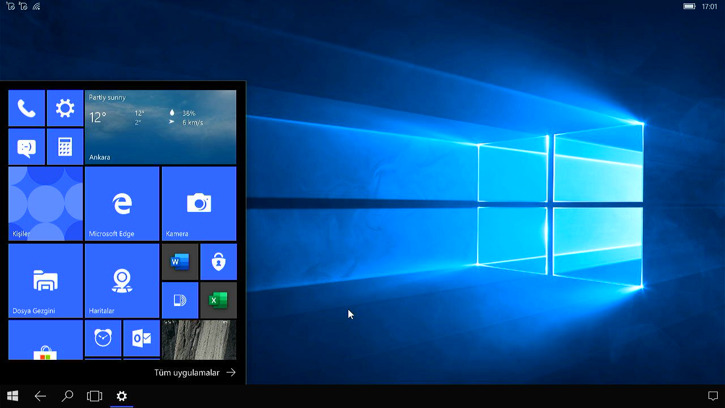Open Search from the taskbar

67,396
